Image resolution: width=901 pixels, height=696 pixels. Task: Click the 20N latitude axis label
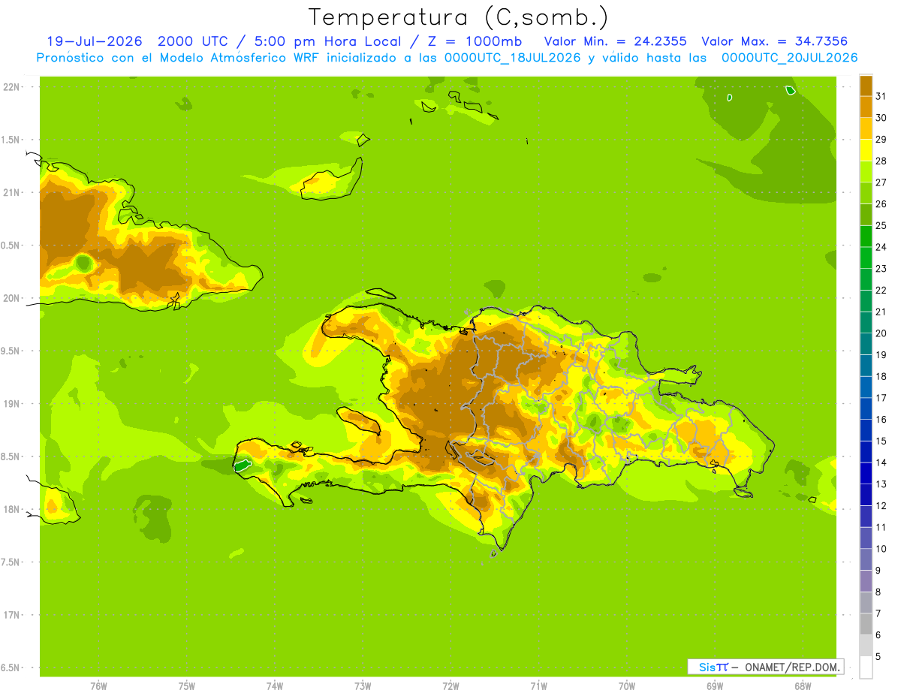point(12,298)
